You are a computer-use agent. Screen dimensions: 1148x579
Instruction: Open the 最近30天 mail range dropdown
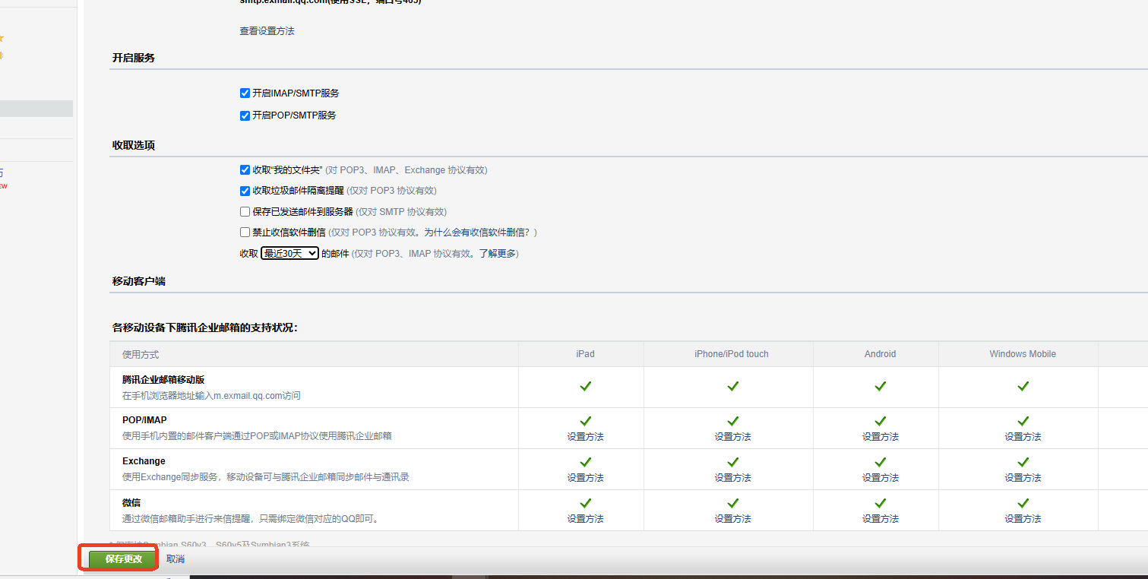tap(289, 254)
